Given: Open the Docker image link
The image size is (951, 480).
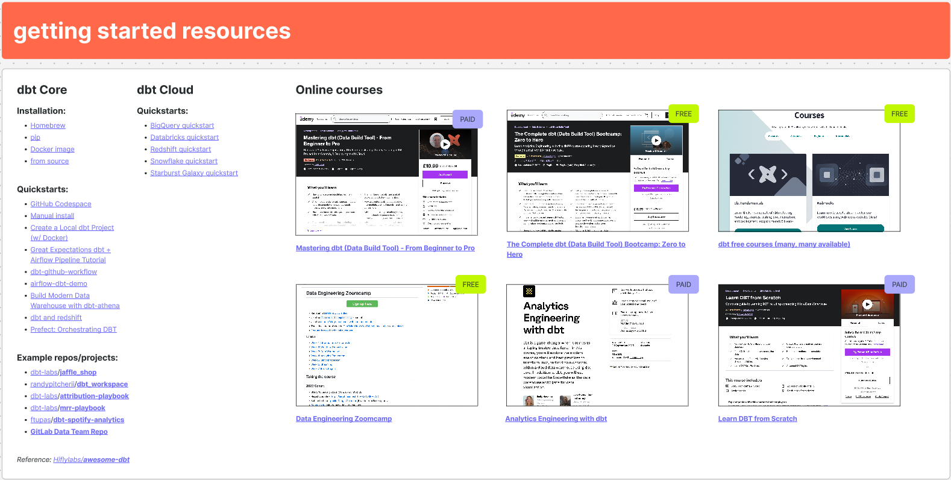Looking at the screenshot, I should pos(52,150).
